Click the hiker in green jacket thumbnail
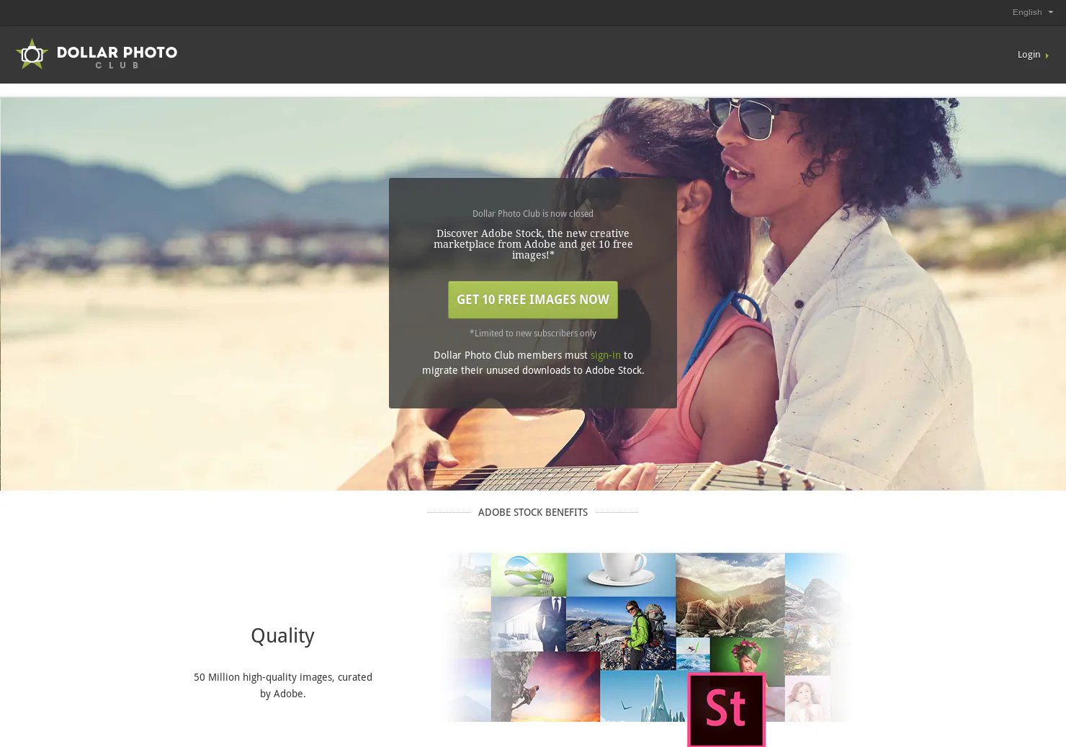The height and width of the screenshot is (747, 1066). [621, 633]
